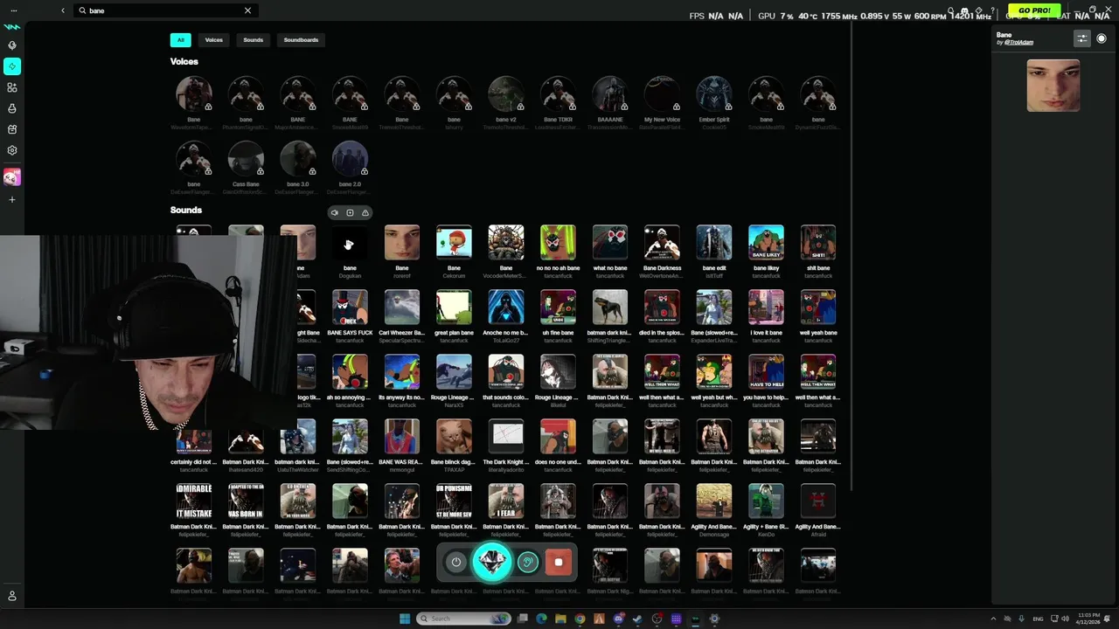Play the 'BANE SAYS FUCK' sound
Viewport: 1119px width, 629px height.
point(350,308)
